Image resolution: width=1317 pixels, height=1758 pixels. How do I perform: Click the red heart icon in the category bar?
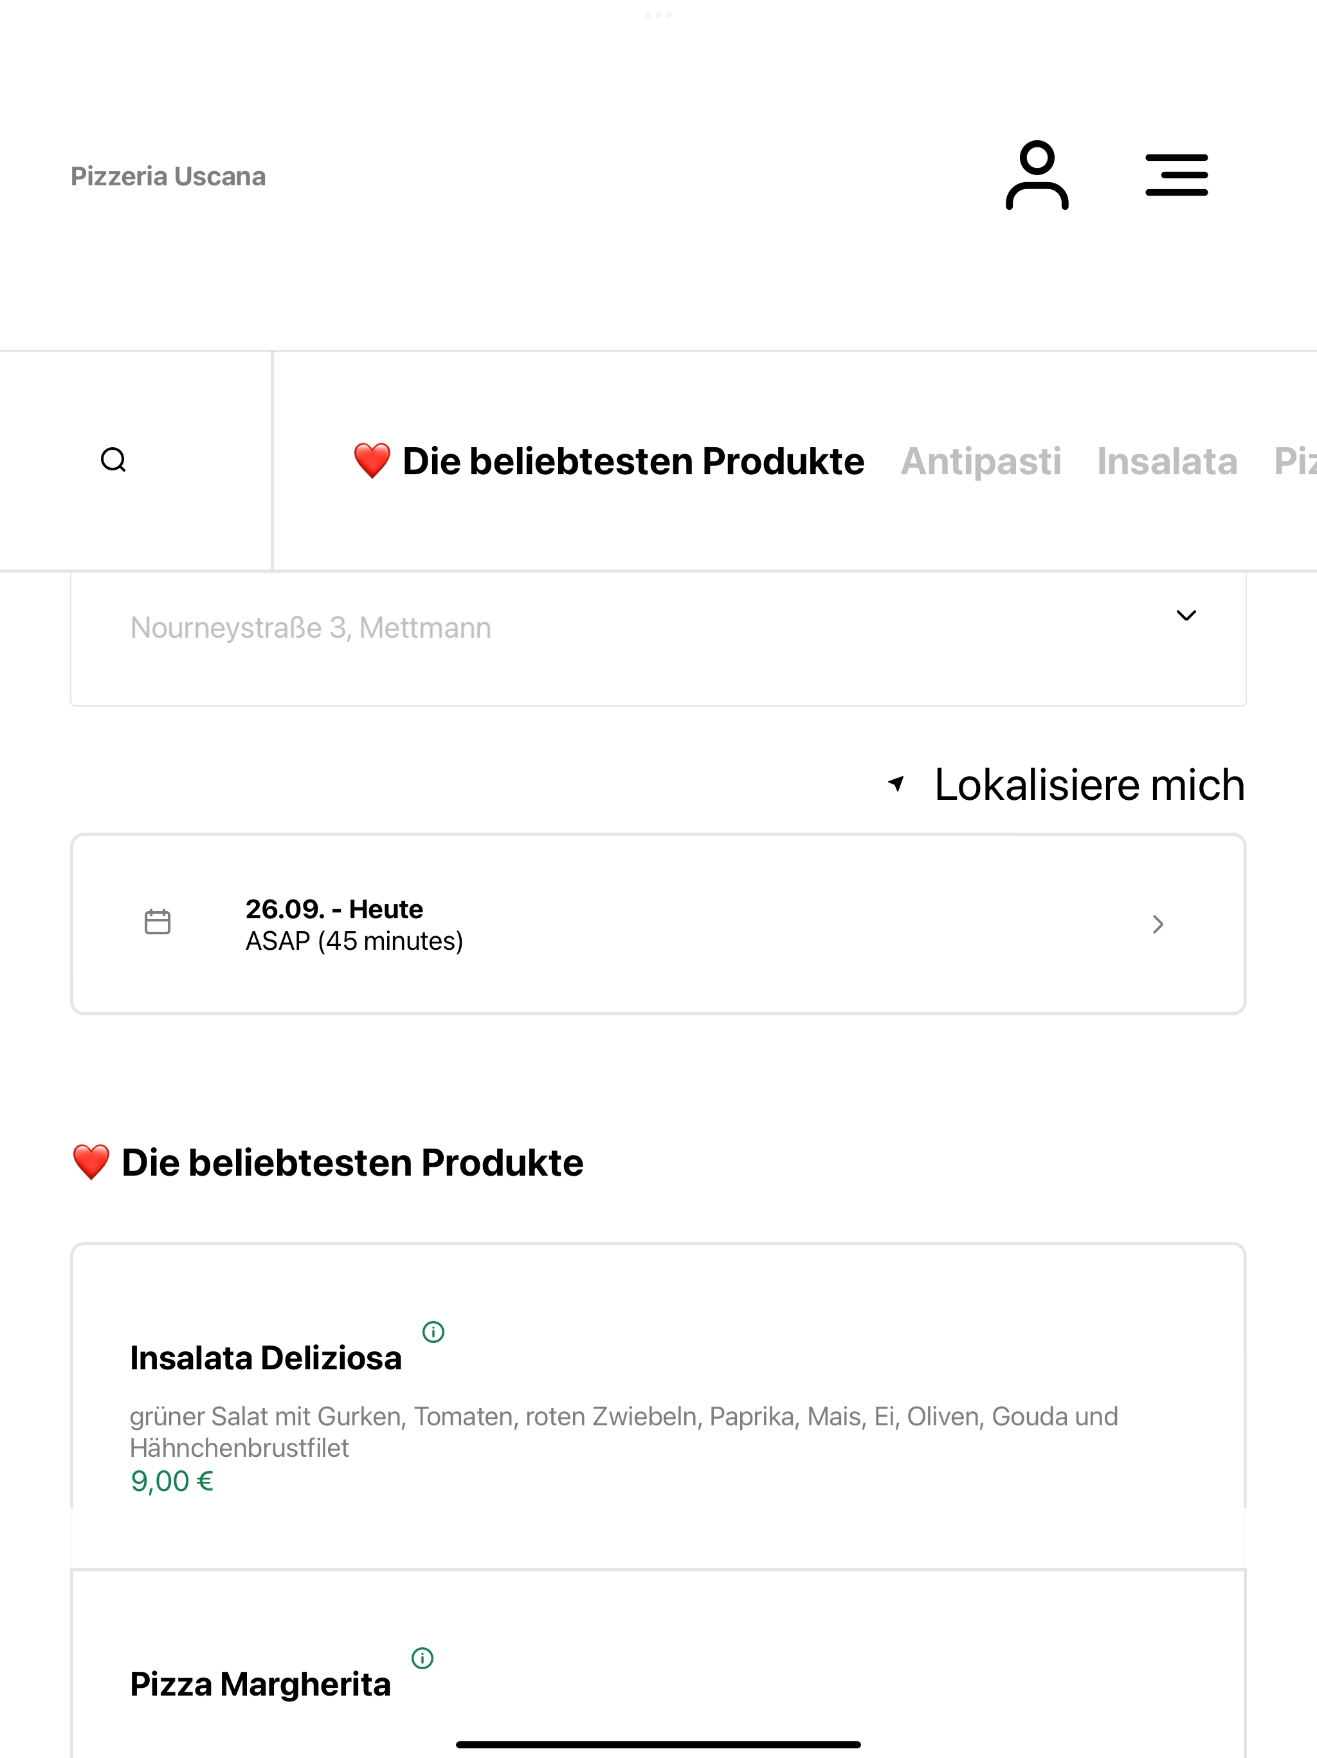(x=372, y=461)
